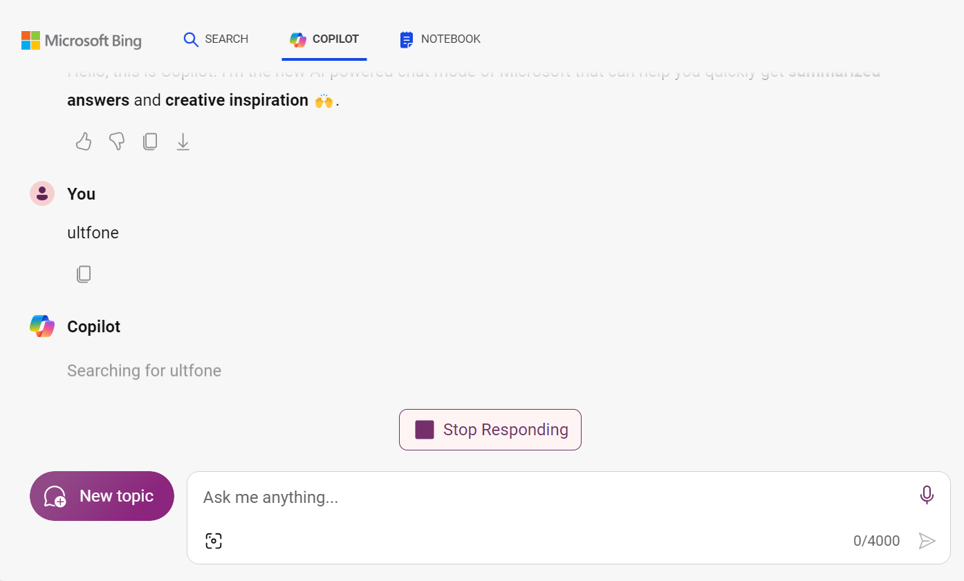This screenshot has width=964, height=581.
Task: Click the Bing search magnifier icon
Action: [x=191, y=39]
